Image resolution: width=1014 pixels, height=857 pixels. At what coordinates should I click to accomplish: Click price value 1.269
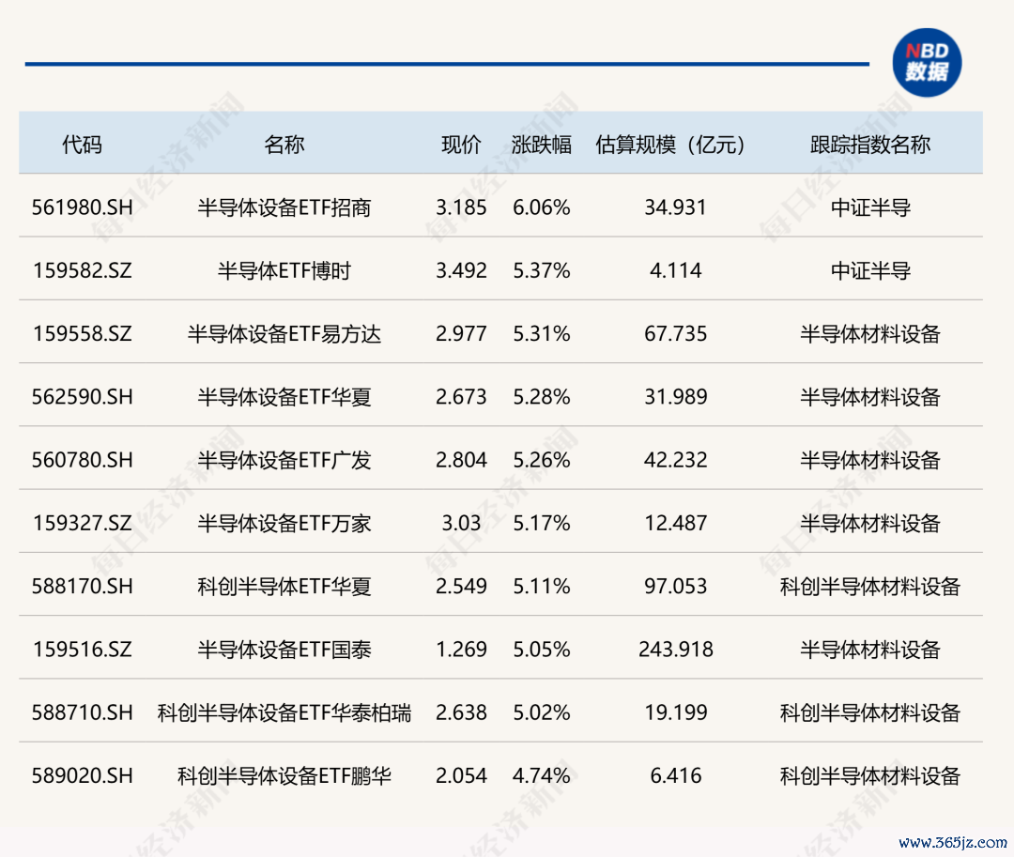pyautogui.click(x=461, y=649)
